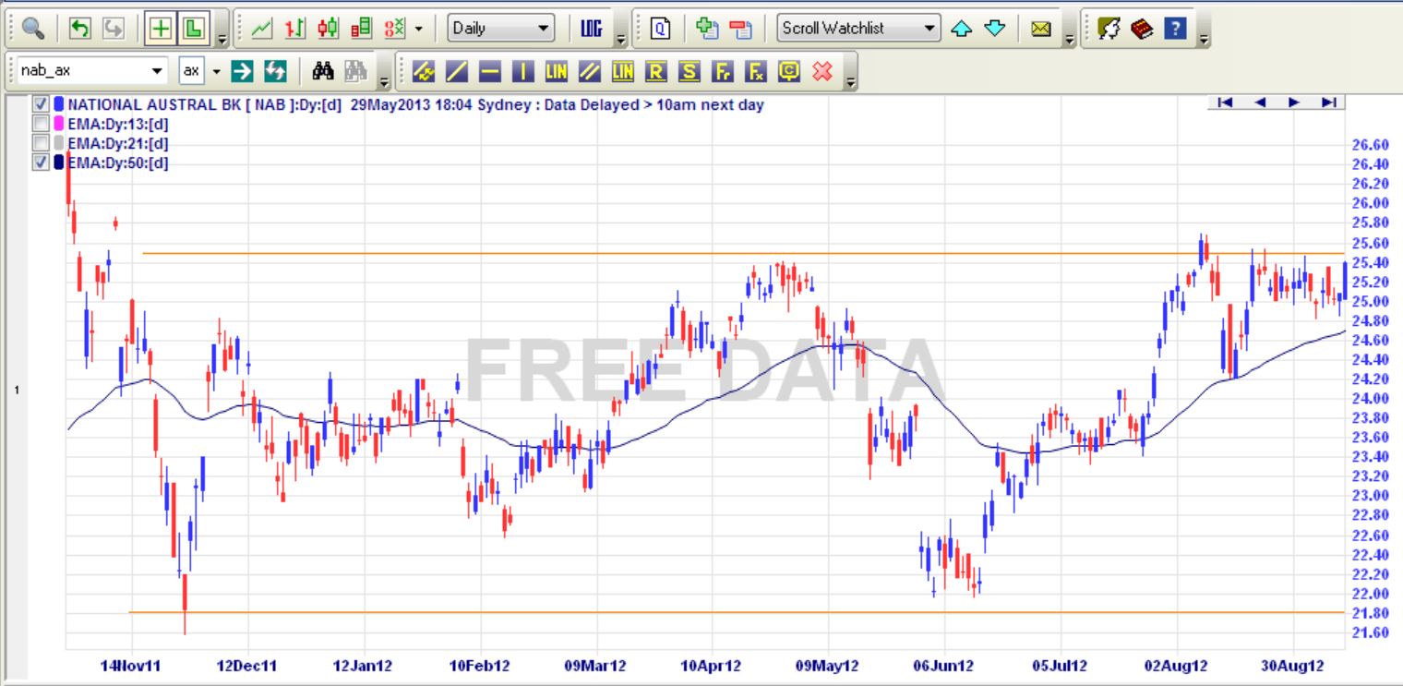Expand the help toolbar overflow chevron
The height and width of the screenshot is (686, 1403).
coord(1204,38)
